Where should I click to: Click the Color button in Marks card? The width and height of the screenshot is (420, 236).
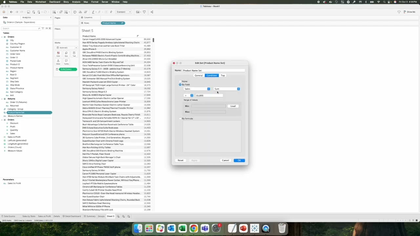point(58,54)
